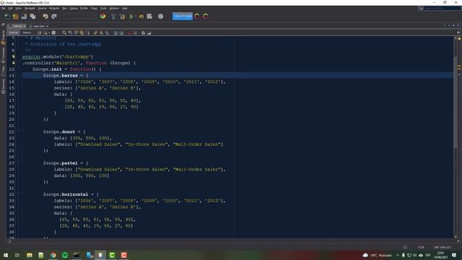Click the Profile Project toolbar icon
462x260 pixels.
(x=149, y=16)
